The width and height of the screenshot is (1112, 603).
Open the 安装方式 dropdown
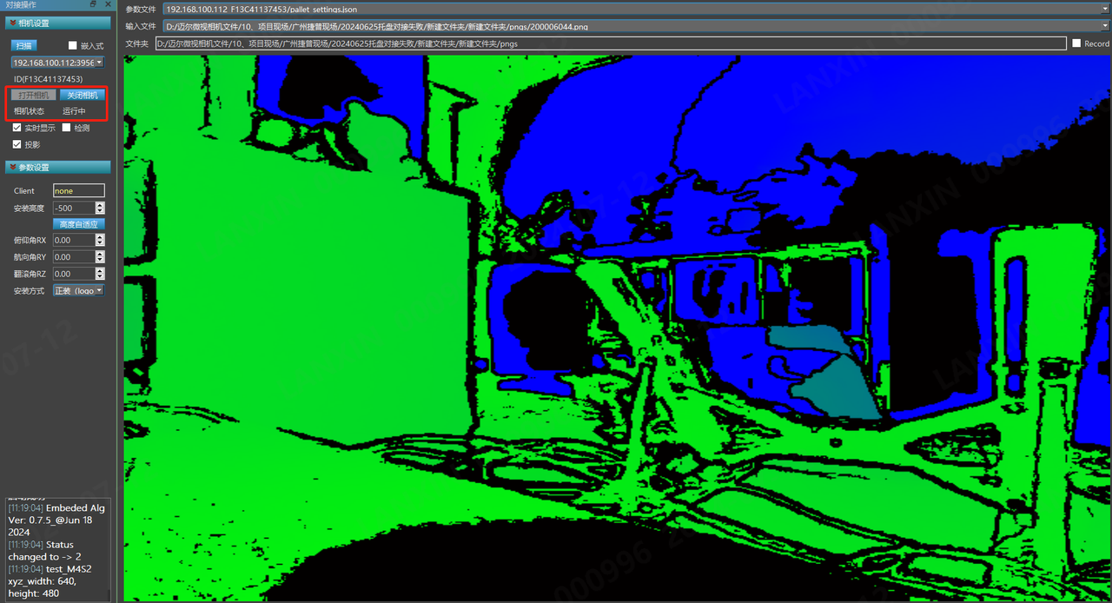78,290
